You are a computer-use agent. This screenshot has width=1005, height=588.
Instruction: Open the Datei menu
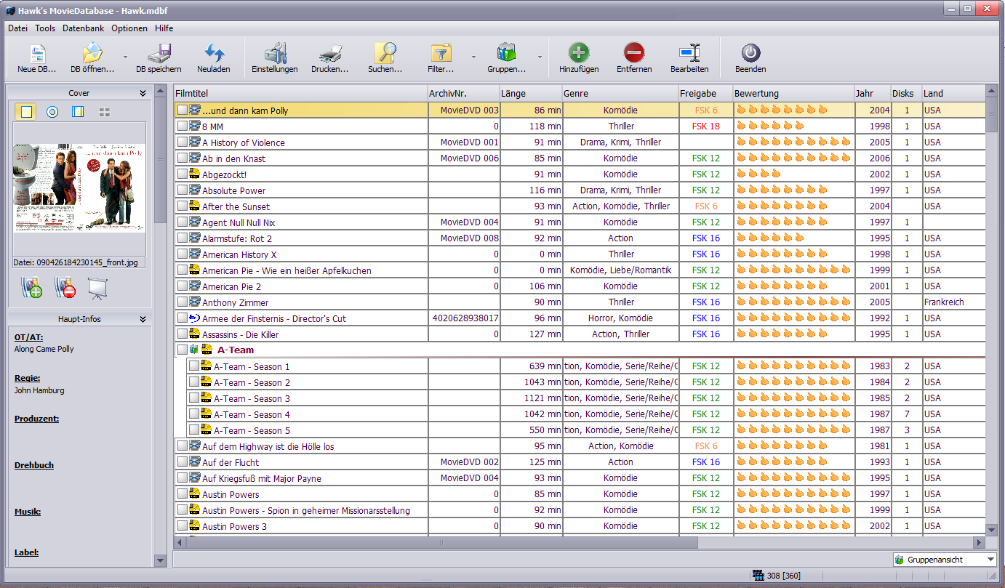click(x=17, y=28)
